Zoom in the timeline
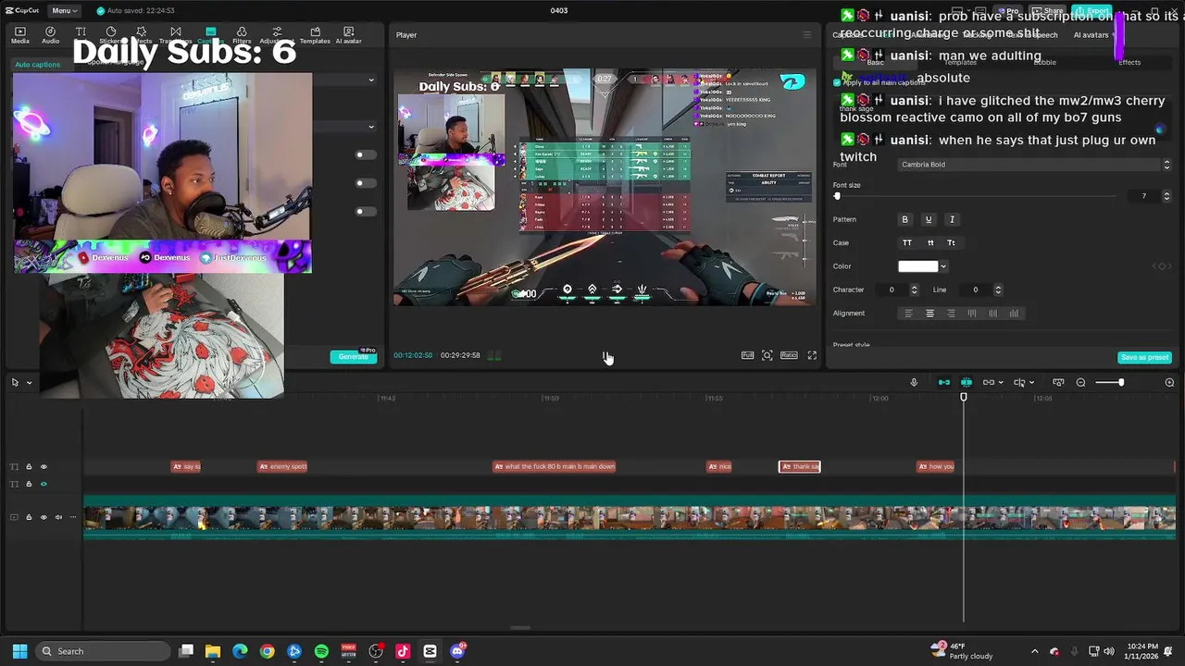Viewport: 1185px width, 666px height. pos(1169,382)
